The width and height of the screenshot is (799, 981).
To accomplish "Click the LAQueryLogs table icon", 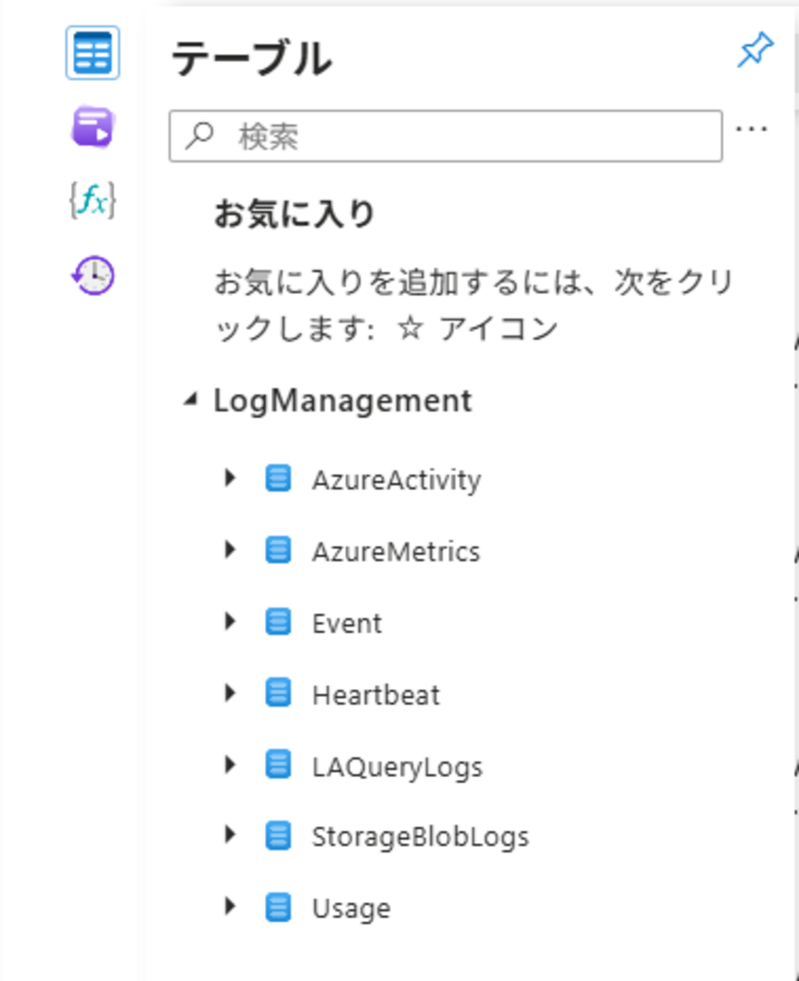I will coord(278,765).
